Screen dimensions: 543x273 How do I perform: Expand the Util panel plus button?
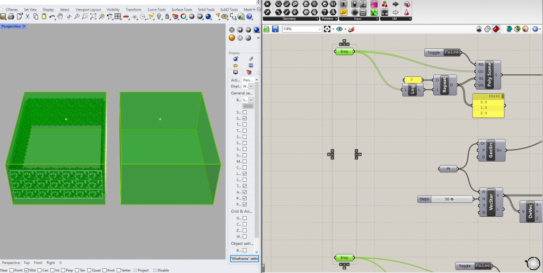[x=410, y=19]
